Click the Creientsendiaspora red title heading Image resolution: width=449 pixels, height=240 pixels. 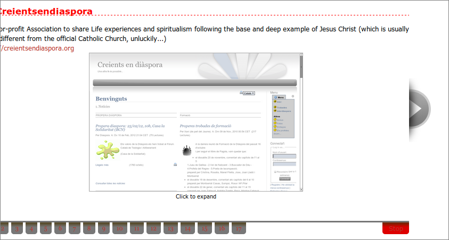coord(46,11)
